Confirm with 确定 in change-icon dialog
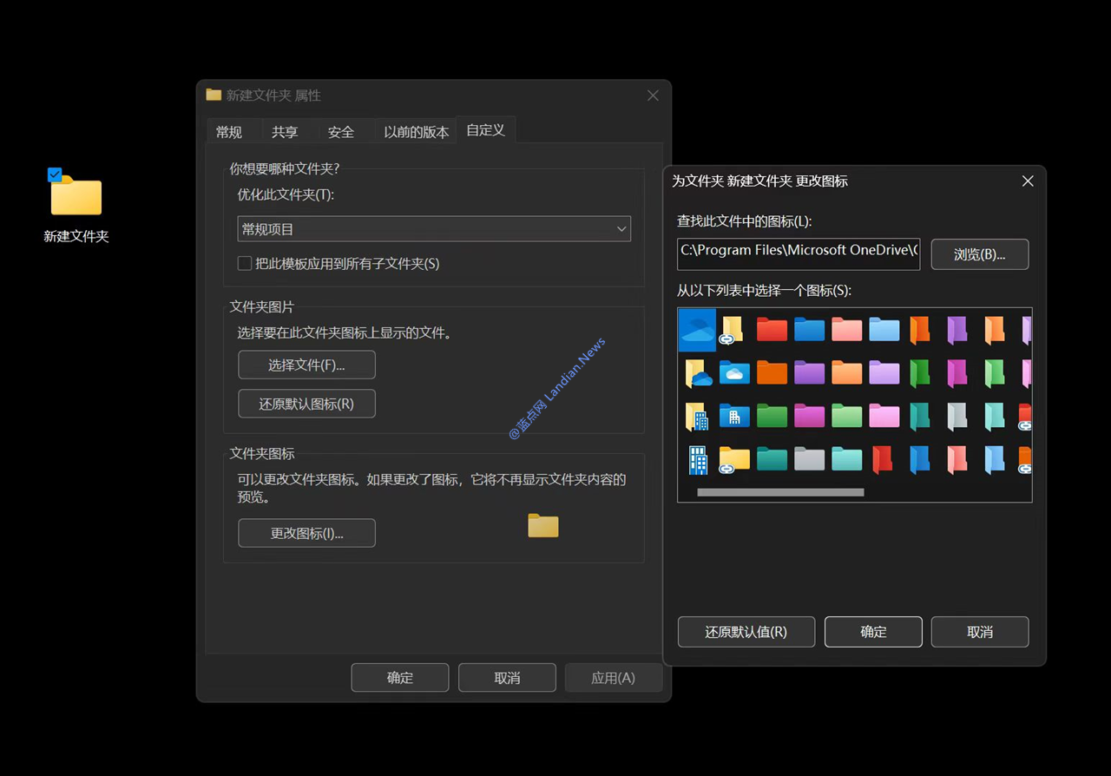This screenshot has width=1111, height=776. click(873, 632)
